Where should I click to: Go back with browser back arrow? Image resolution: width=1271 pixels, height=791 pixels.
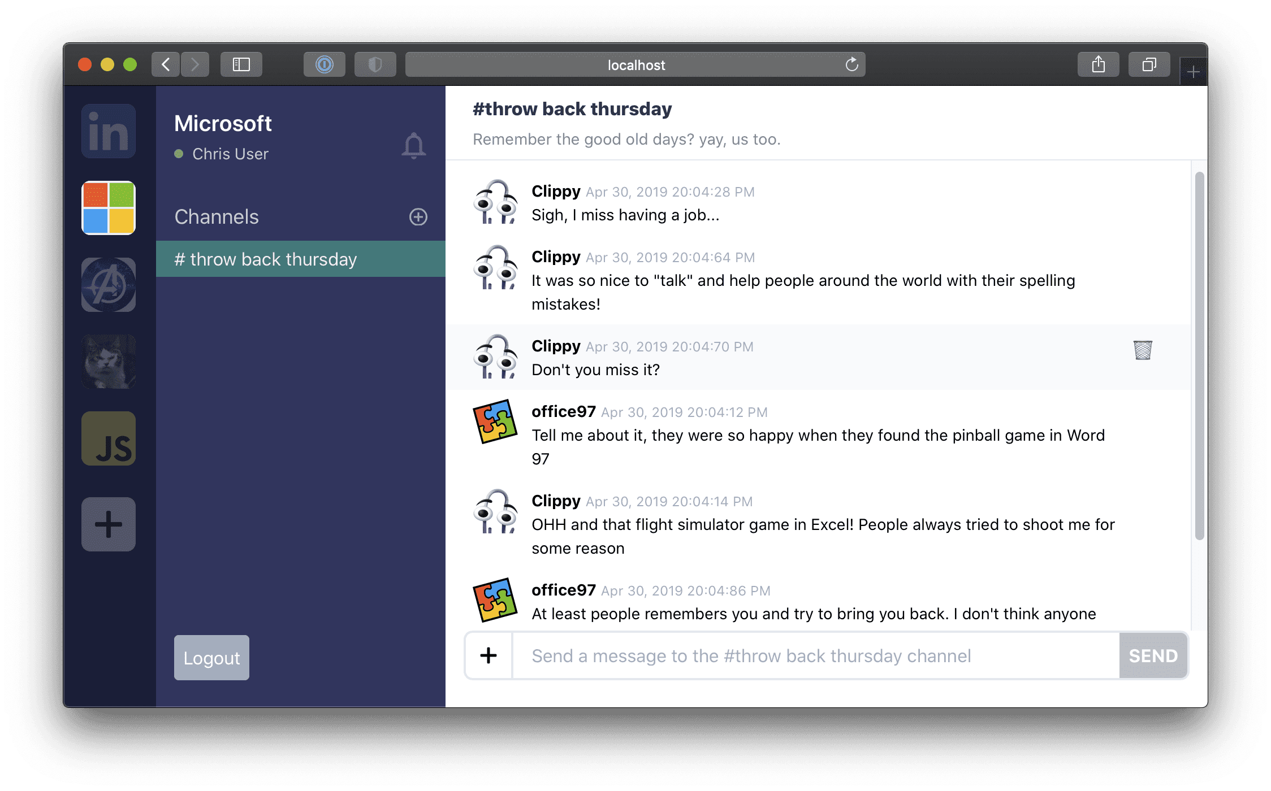click(x=166, y=64)
